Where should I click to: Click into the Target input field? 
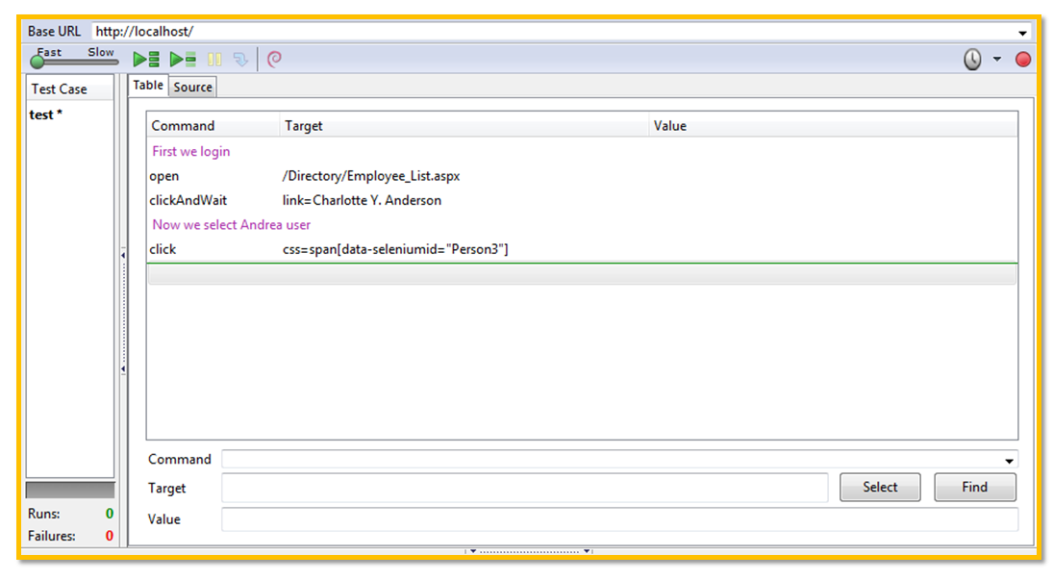point(524,489)
